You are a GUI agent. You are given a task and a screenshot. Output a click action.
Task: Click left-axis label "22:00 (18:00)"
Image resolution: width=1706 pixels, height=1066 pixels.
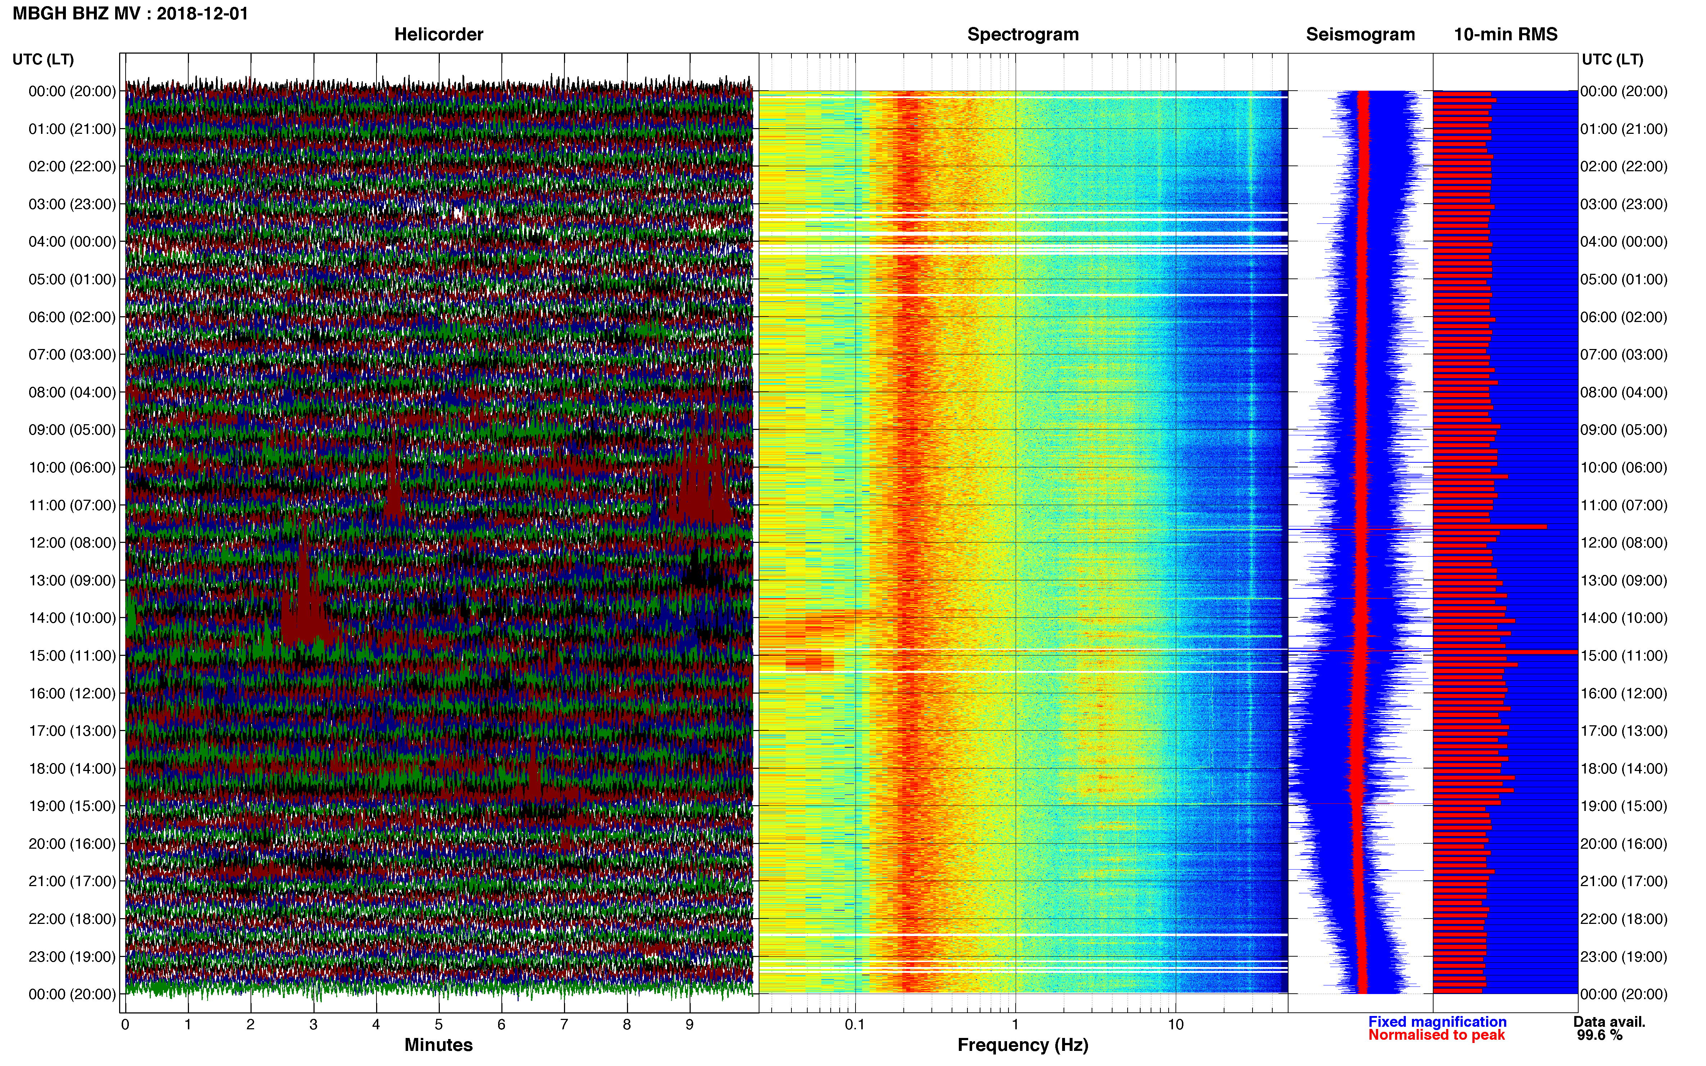72,919
